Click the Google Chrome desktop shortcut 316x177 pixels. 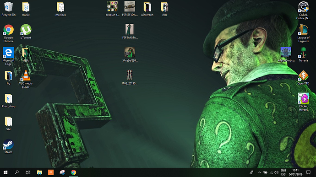click(8, 33)
